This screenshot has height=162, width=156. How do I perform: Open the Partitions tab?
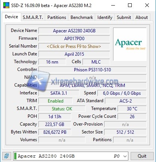(x=57, y=17)
